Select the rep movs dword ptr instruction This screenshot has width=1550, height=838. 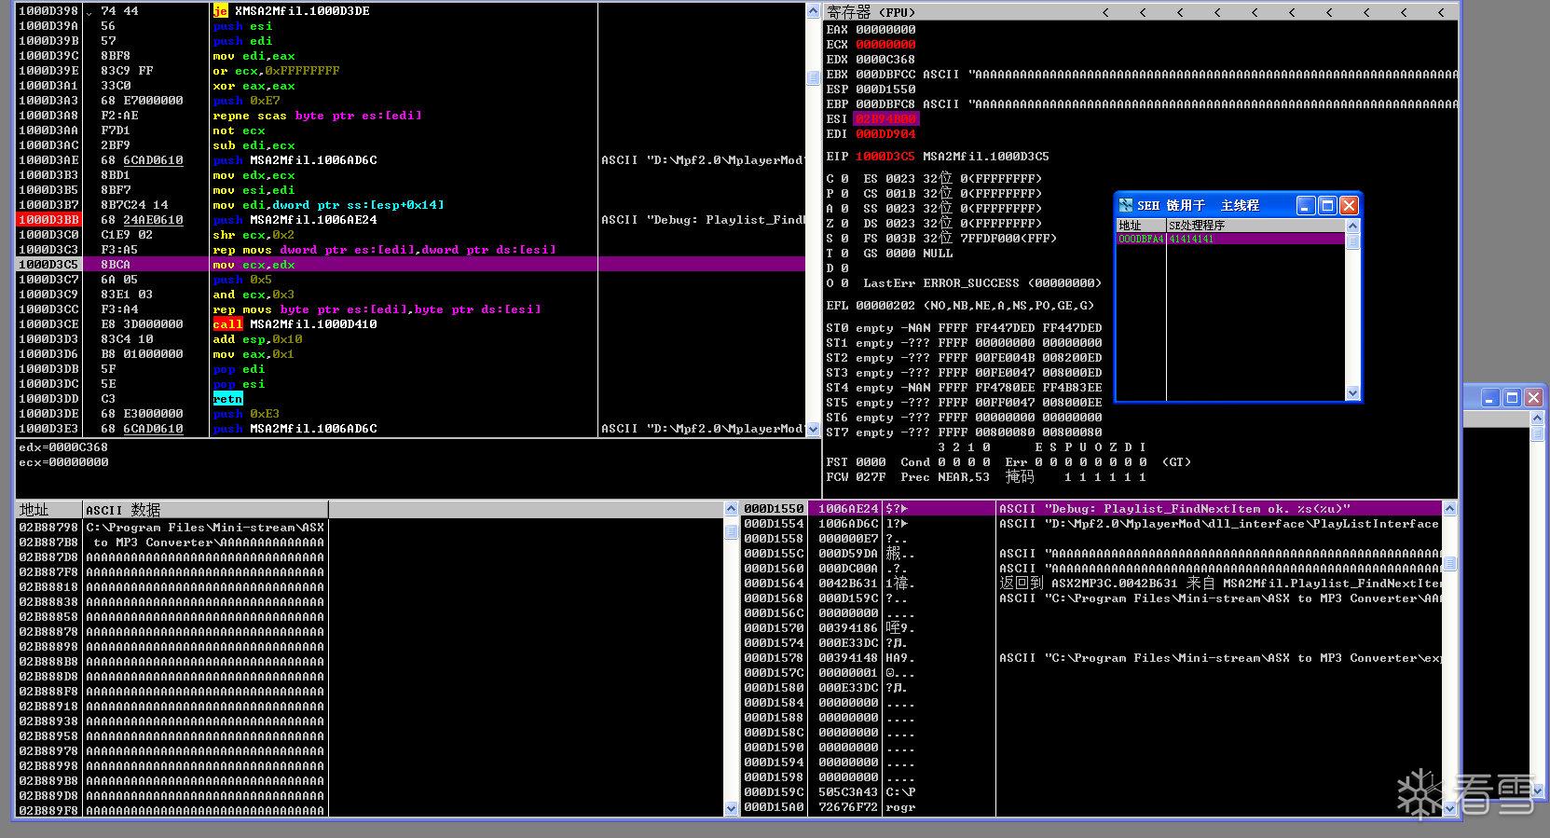coord(384,250)
